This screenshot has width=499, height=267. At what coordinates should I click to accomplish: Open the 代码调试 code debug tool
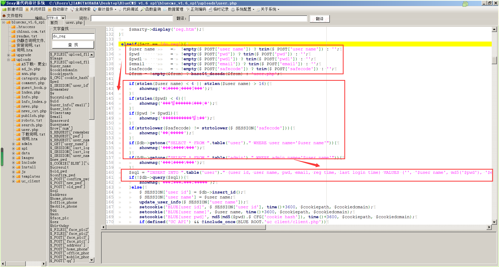128,9
